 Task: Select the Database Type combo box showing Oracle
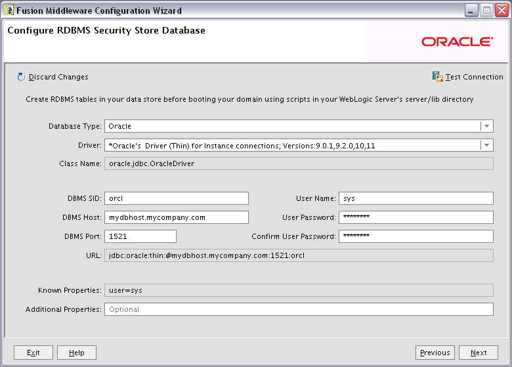299,126
